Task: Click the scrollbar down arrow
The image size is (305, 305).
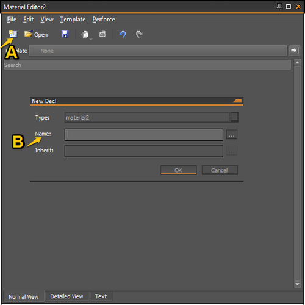Action: click(297, 284)
